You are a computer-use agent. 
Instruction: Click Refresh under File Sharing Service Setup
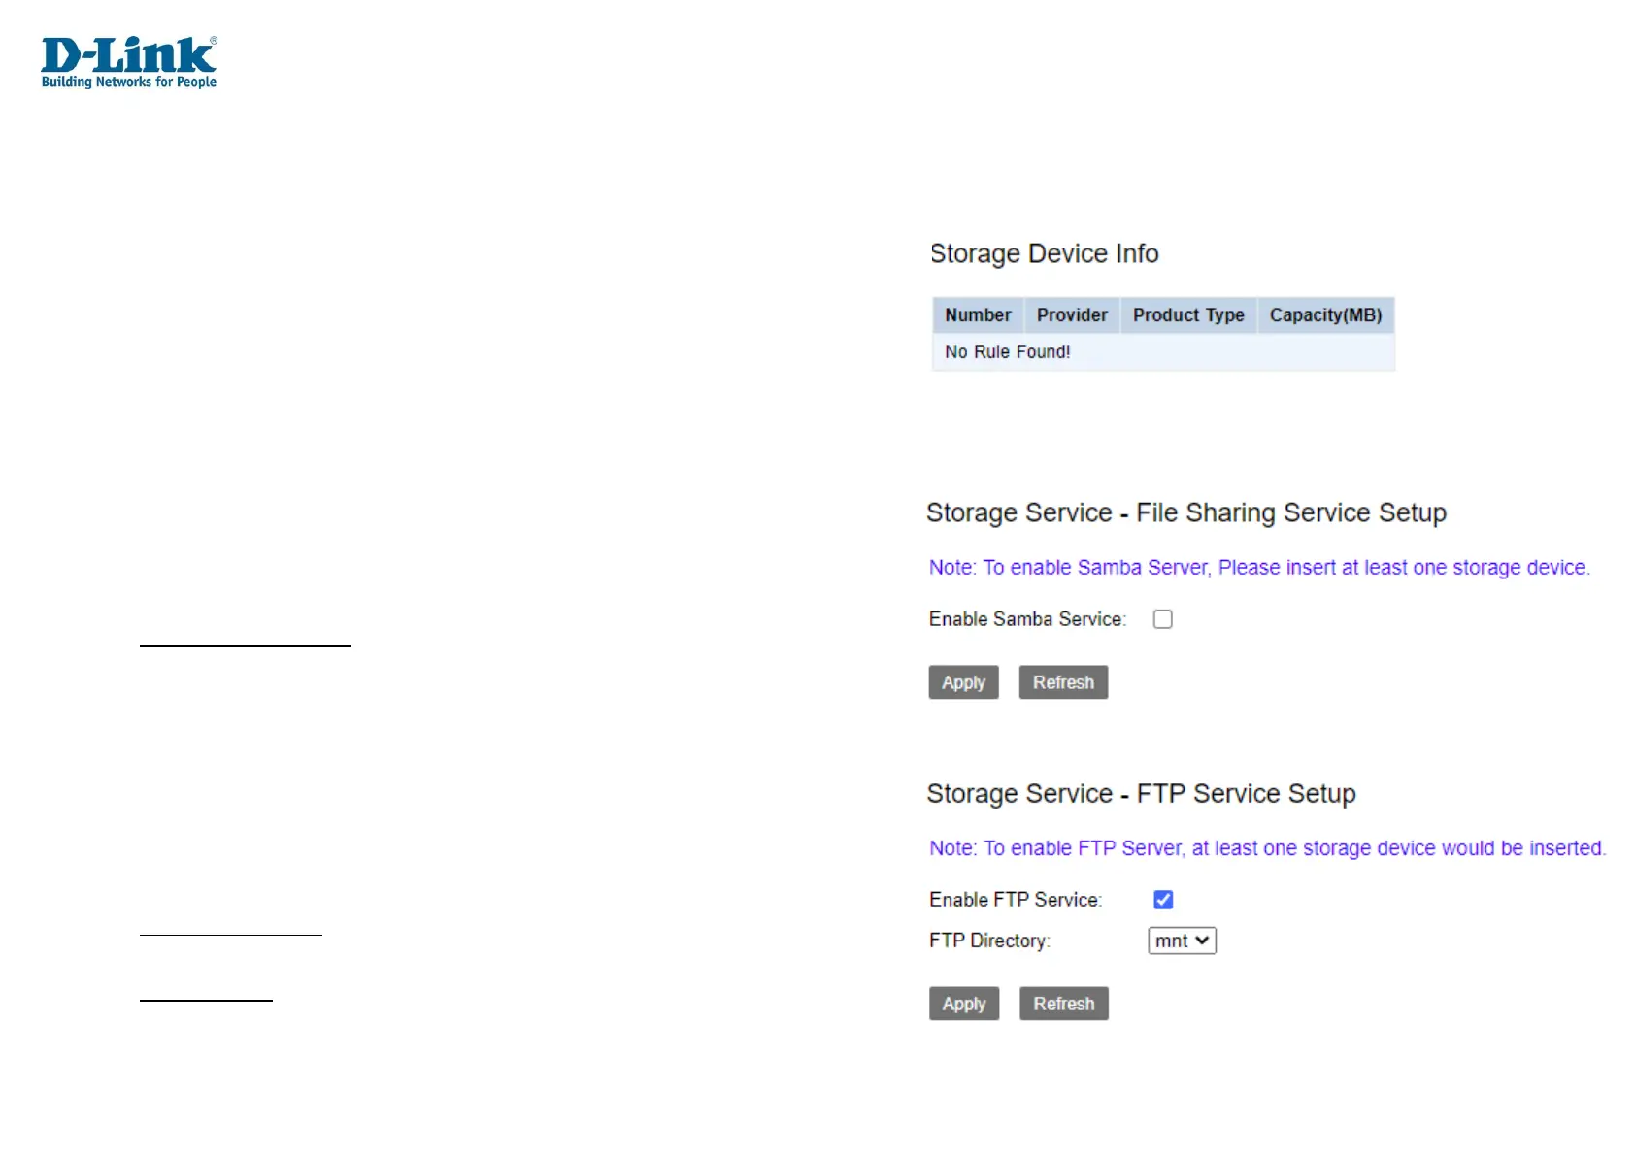click(x=1063, y=682)
